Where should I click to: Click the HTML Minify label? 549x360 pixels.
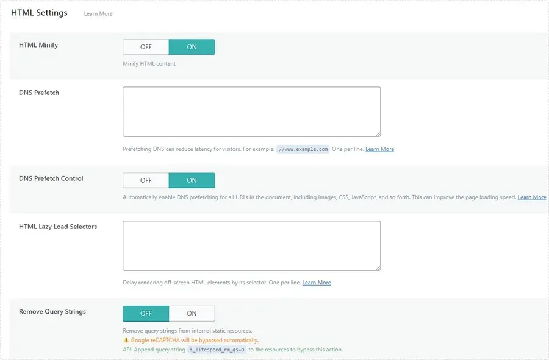[x=38, y=45]
